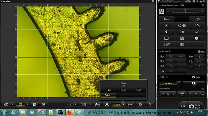Increase exposure compensation with plus button
The height and width of the screenshot is (116, 208).
coord(202,11)
